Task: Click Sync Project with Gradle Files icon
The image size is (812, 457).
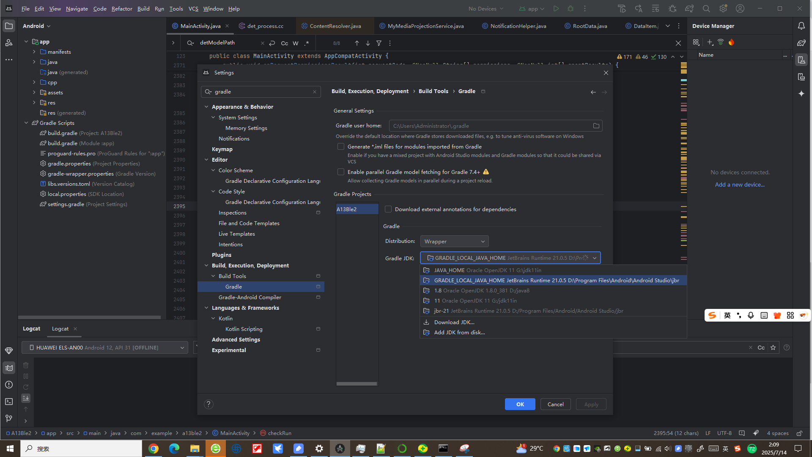Action: [x=689, y=8]
